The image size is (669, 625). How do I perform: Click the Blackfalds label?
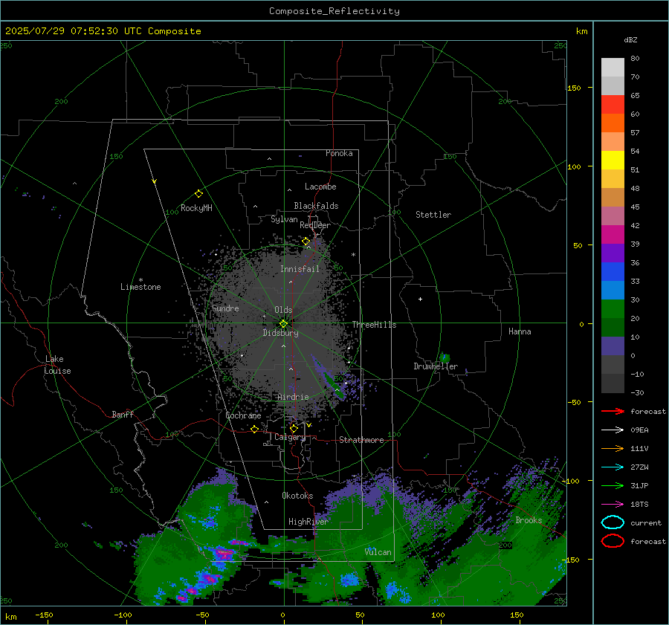(316, 206)
